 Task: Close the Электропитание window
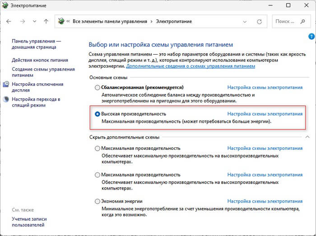point(307,5)
